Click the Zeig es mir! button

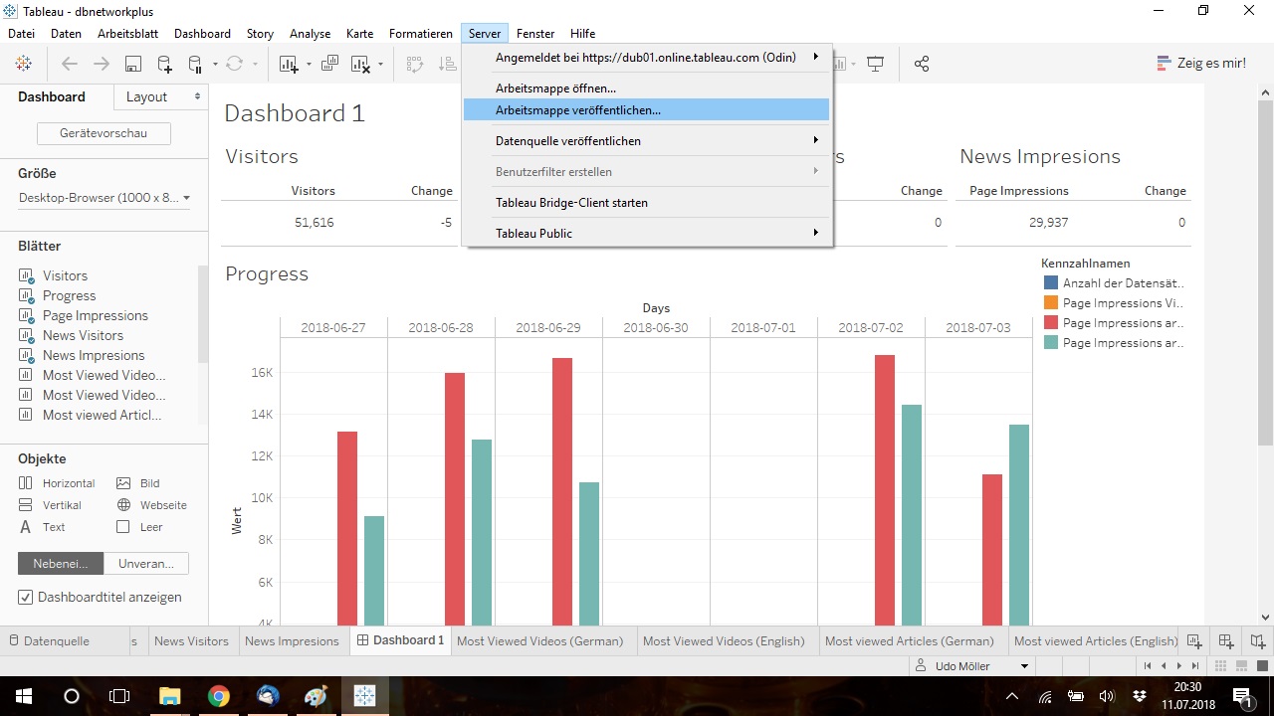click(1200, 63)
